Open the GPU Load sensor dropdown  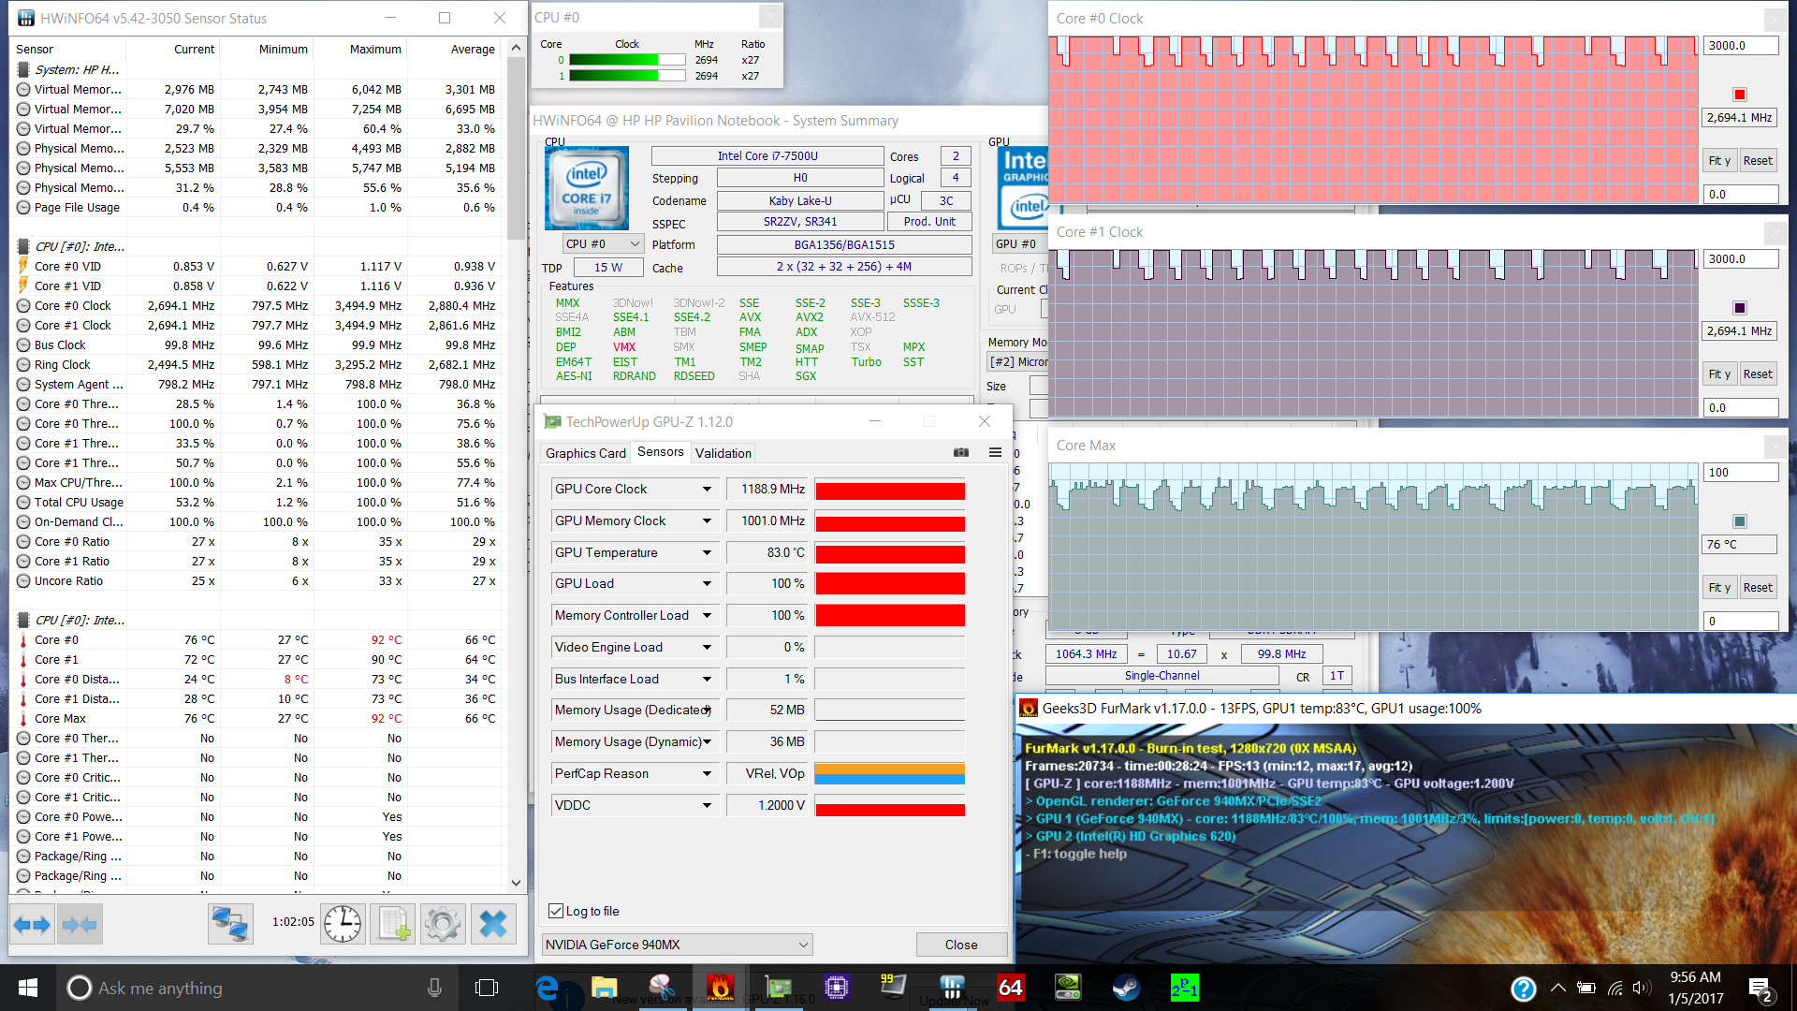coord(708,584)
